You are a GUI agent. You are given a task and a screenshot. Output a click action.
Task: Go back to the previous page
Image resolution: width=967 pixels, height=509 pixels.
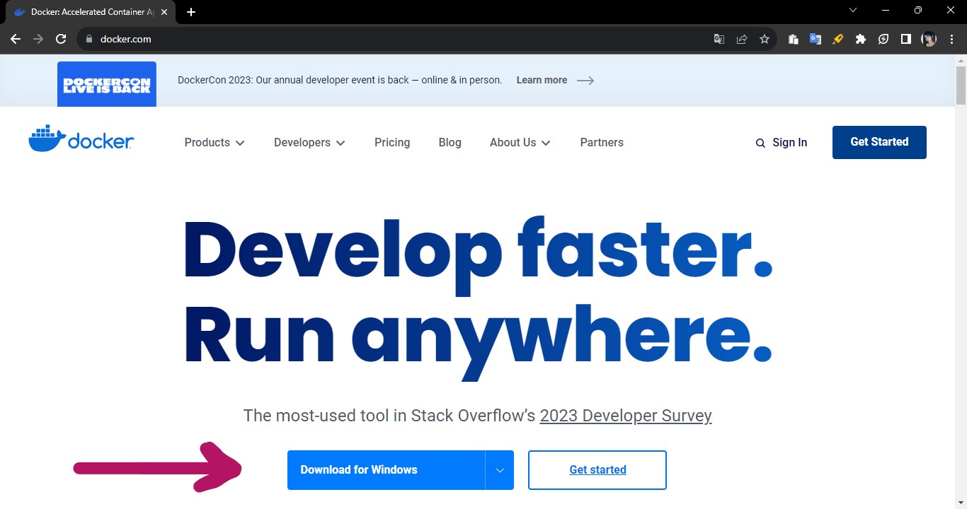pyautogui.click(x=16, y=39)
